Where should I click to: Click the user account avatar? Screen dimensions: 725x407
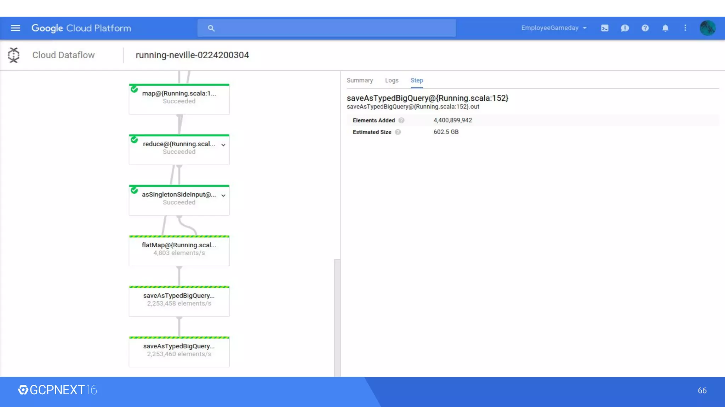point(707,28)
